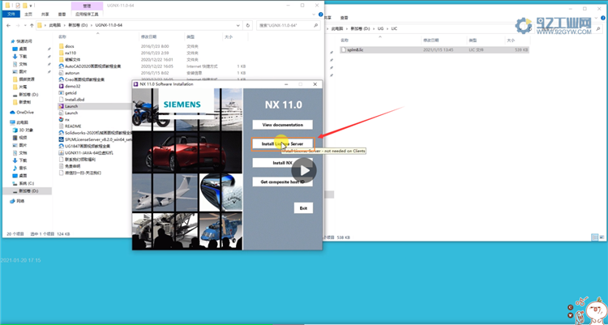Go up one folder level in UGNX-11.0-64 window
The height and width of the screenshot is (325, 608).
(x=32, y=25)
